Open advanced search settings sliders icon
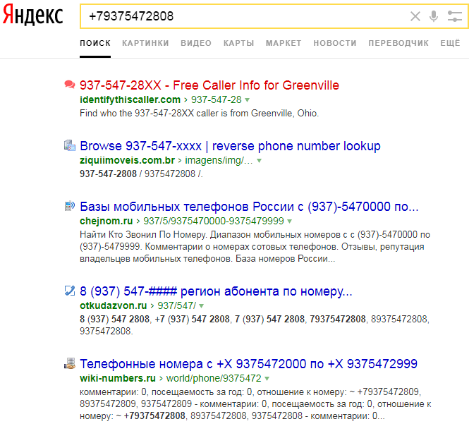 pyautogui.click(x=455, y=16)
